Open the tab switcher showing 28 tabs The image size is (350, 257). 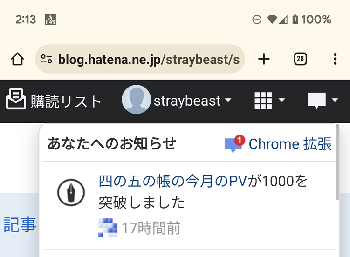[x=300, y=59]
